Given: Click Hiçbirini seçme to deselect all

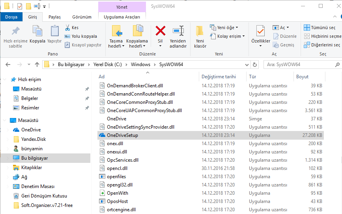Looking at the screenshot, I should click(322, 36).
